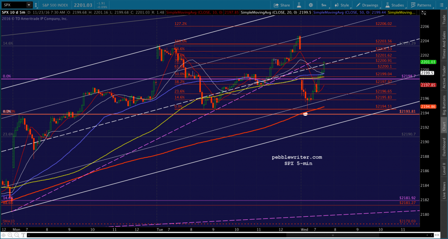Click the $2203.56 Fibonacci price label
This screenshot has height=239, width=448.
(383, 41)
